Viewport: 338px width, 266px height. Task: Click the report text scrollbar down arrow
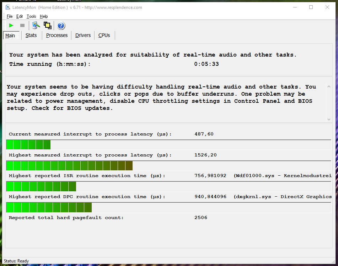[x=329, y=119]
